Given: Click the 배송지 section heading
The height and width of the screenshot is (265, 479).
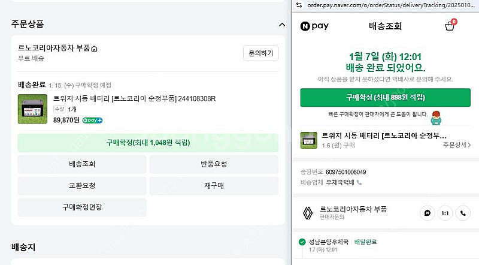Looking at the screenshot, I should pos(23,247).
